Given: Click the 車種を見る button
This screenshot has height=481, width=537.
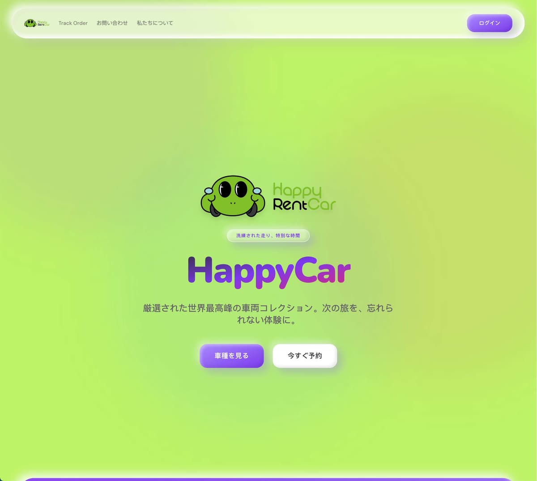Looking at the screenshot, I should click(231, 356).
